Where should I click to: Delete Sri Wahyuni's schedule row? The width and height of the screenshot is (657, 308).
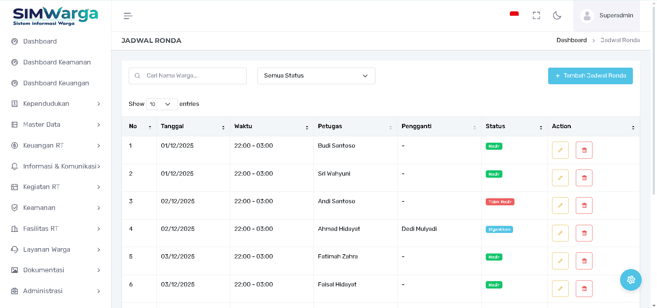tap(584, 178)
